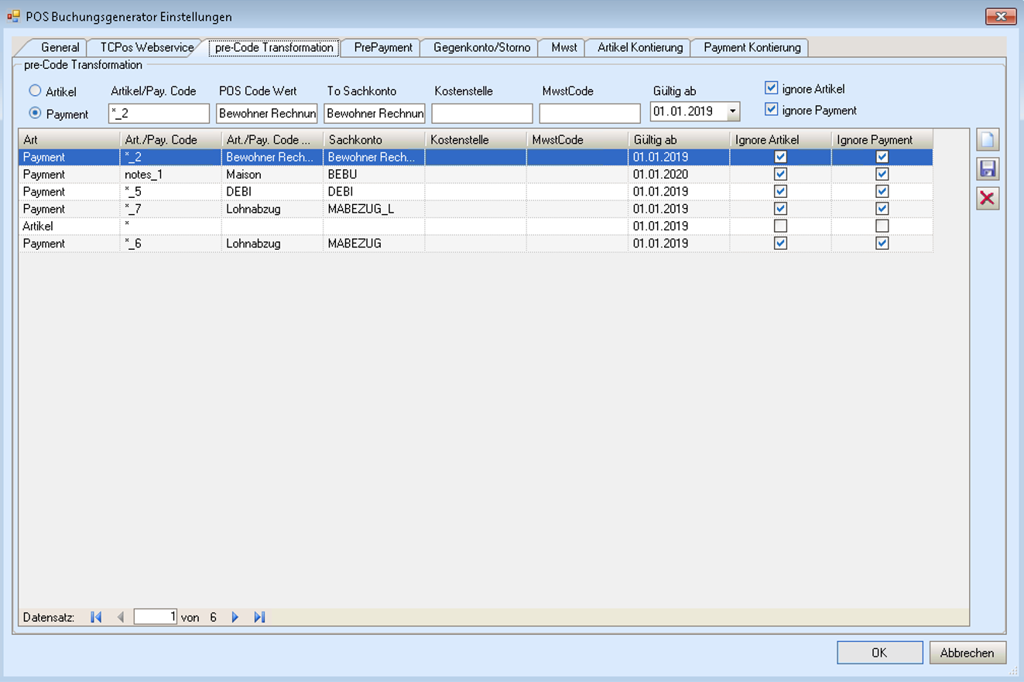Open the TCPos Webservice tab
The width and height of the screenshot is (1024, 682).
click(146, 47)
